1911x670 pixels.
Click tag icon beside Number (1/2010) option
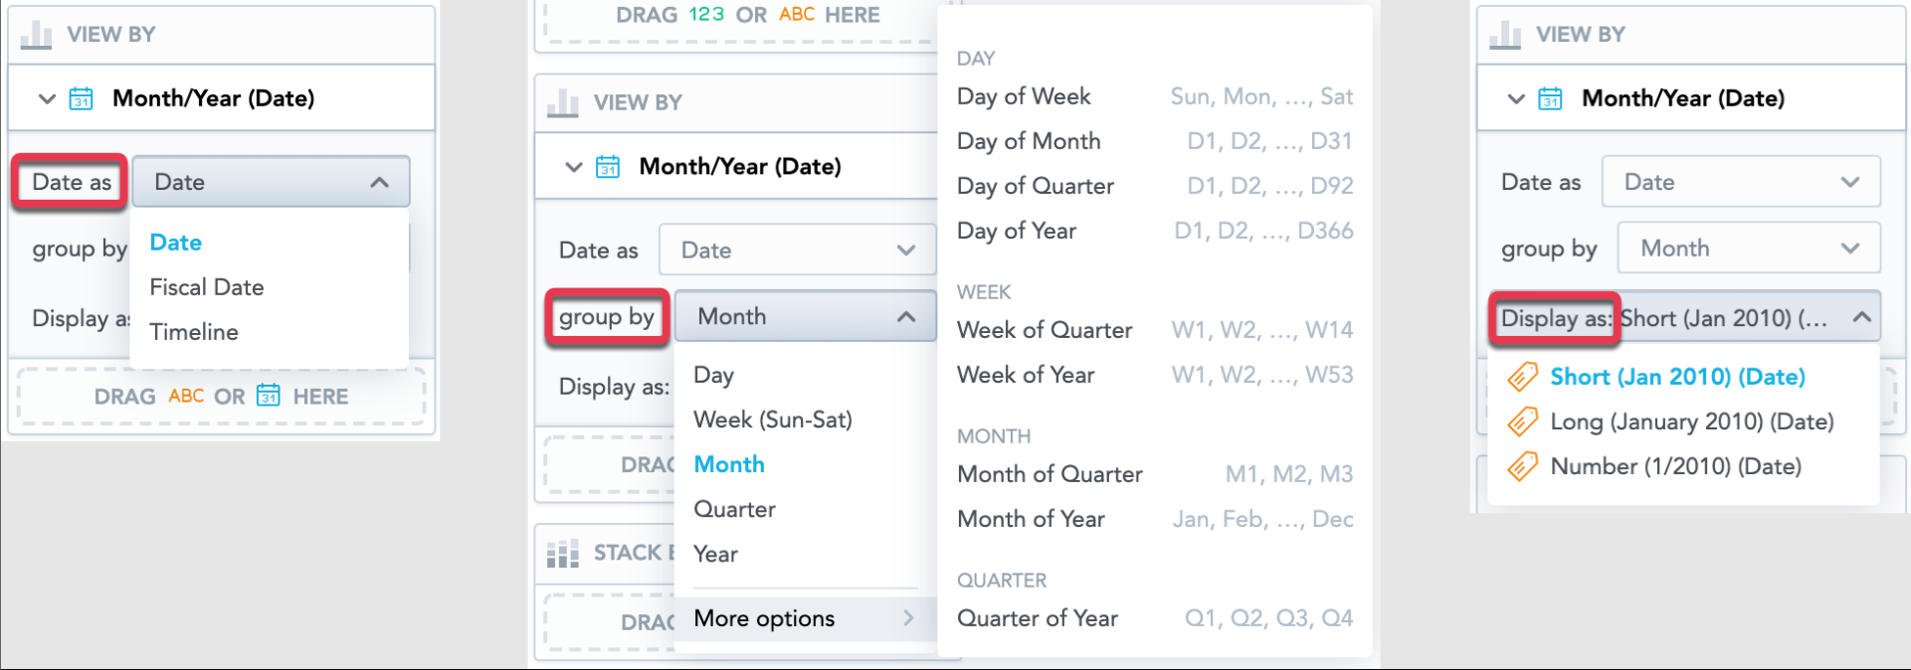1522,466
